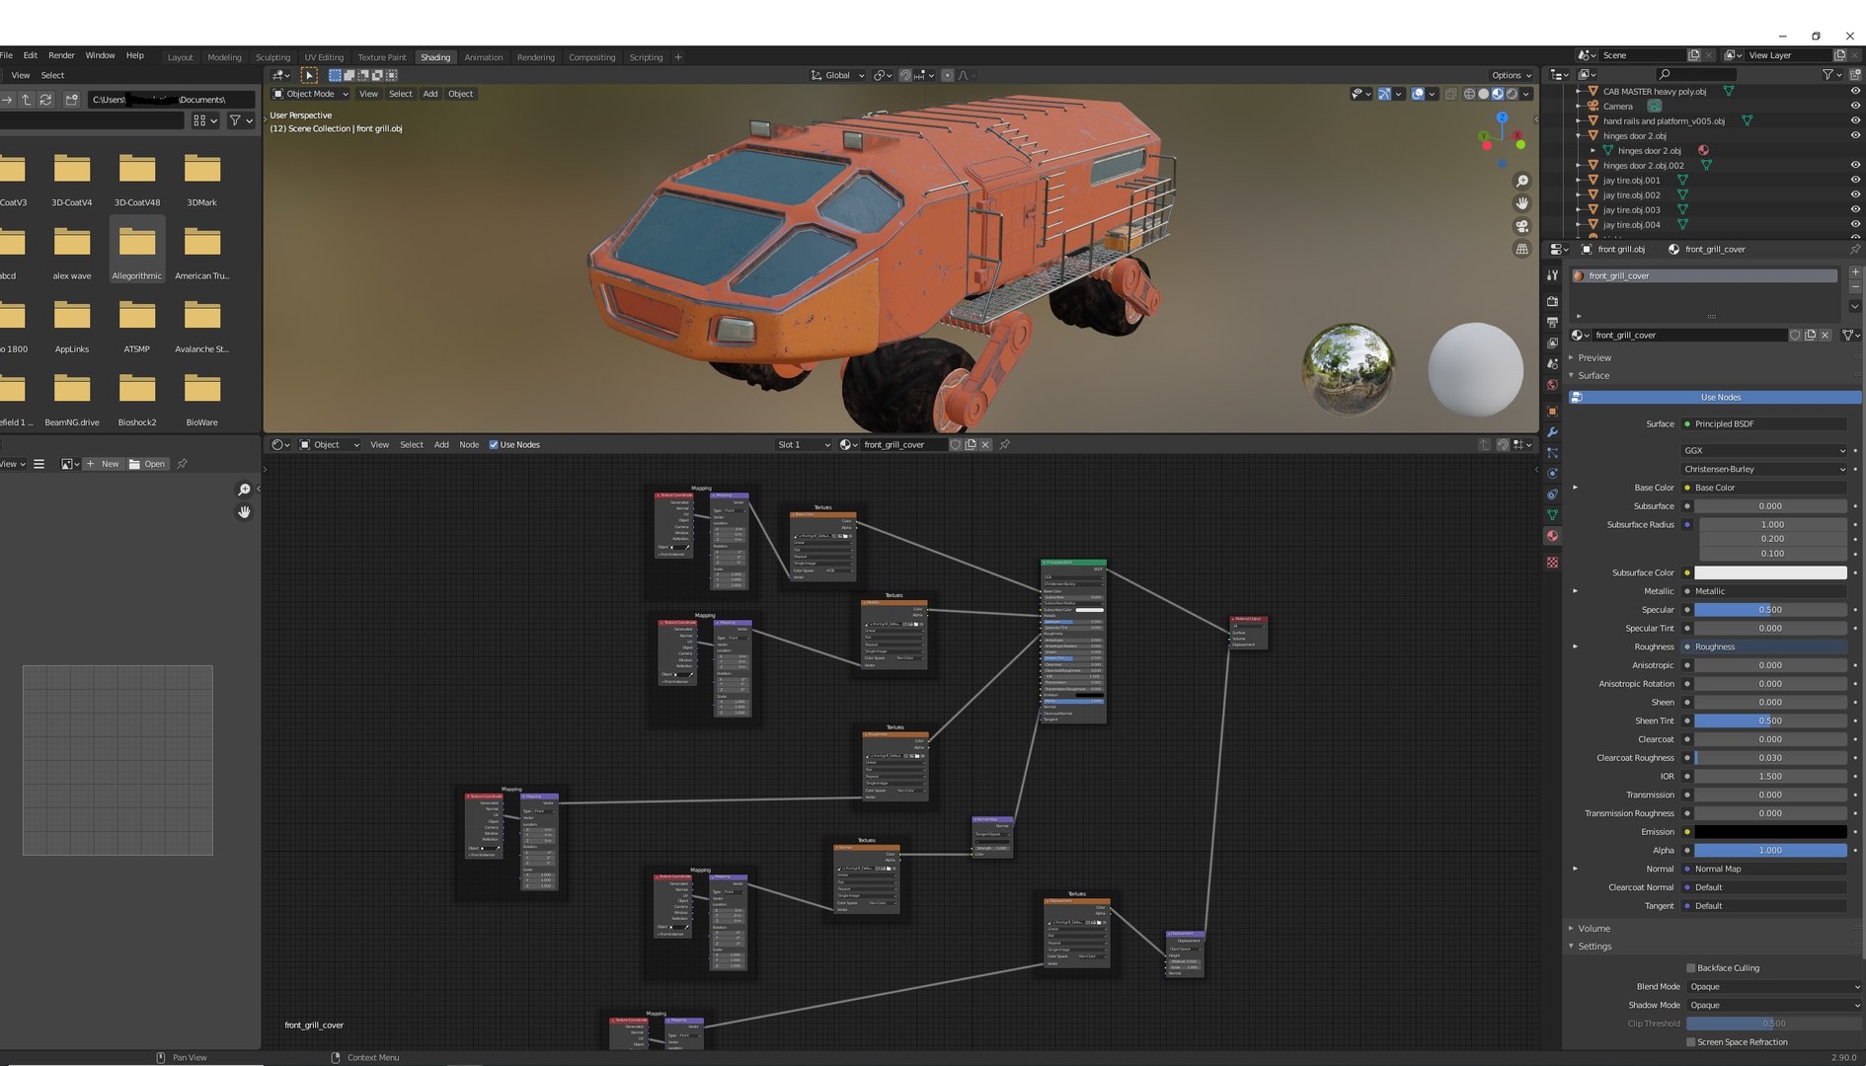Toggle viewport gizmos display button
This screenshot has width=1866, height=1066.
point(1384,94)
